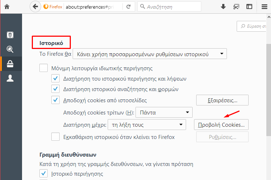This screenshot has width=271, height=180.
Task: Open the history settings dropdown
Action: coord(150,54)
